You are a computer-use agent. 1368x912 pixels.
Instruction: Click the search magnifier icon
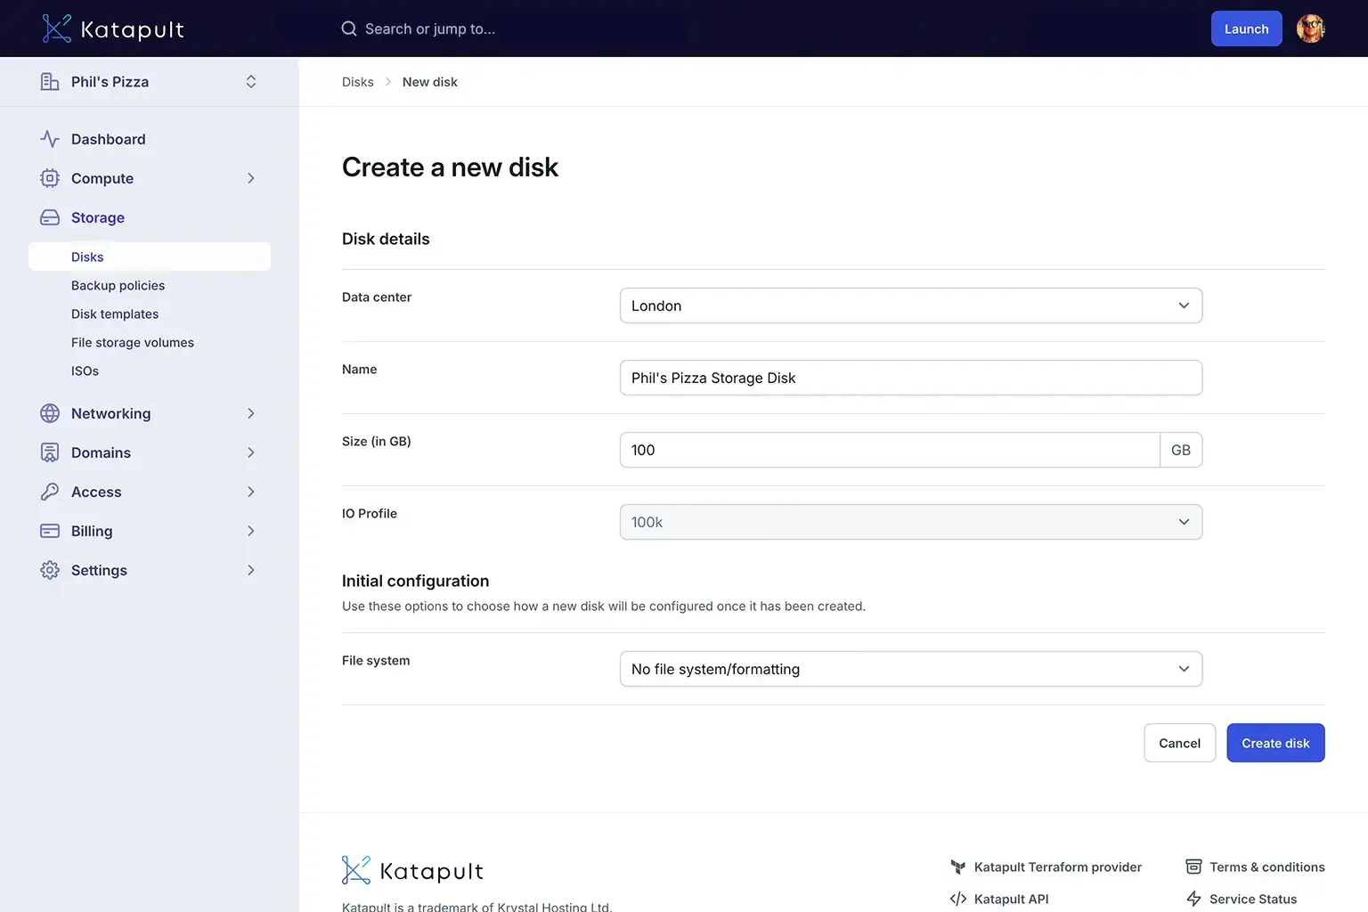pos(348,28)
